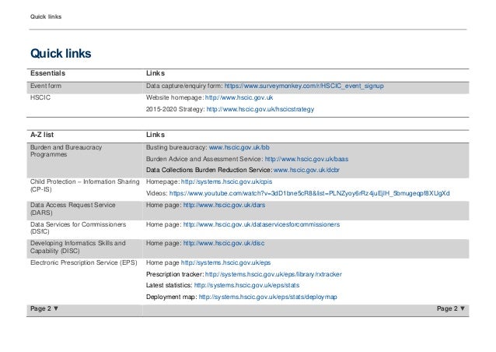This screenshot has width=496, height=352.
Task: Open the EPS Prescription tracker rxtracker link
Action: [x=274, y=274]
